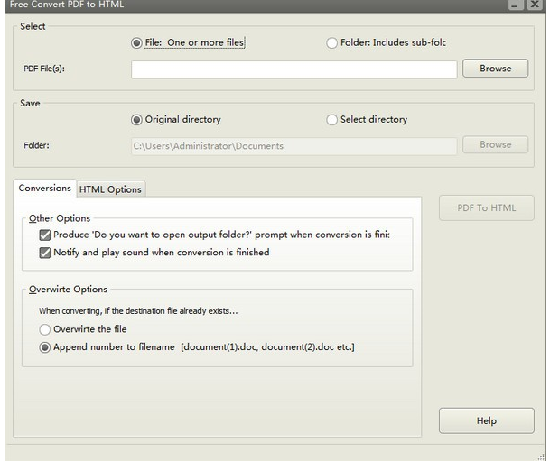Select the 'Original directory' save option
Screen dimensions: 550x461
[137, 119]
